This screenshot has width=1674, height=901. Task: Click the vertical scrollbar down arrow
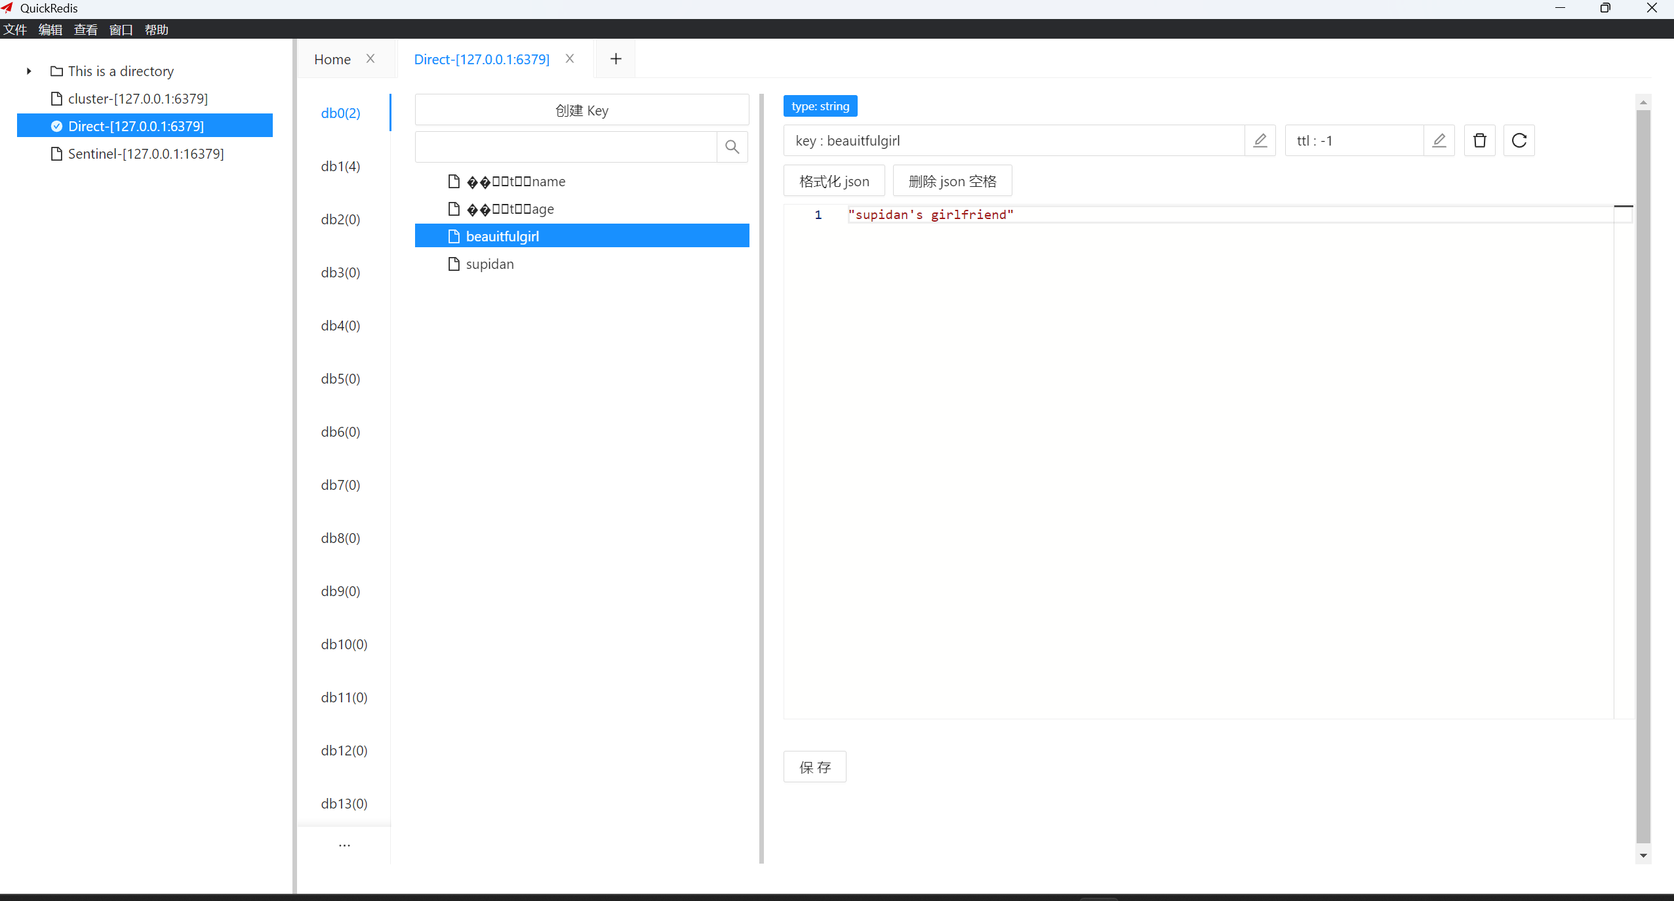pyautogui.click(x=1643, y=855)
